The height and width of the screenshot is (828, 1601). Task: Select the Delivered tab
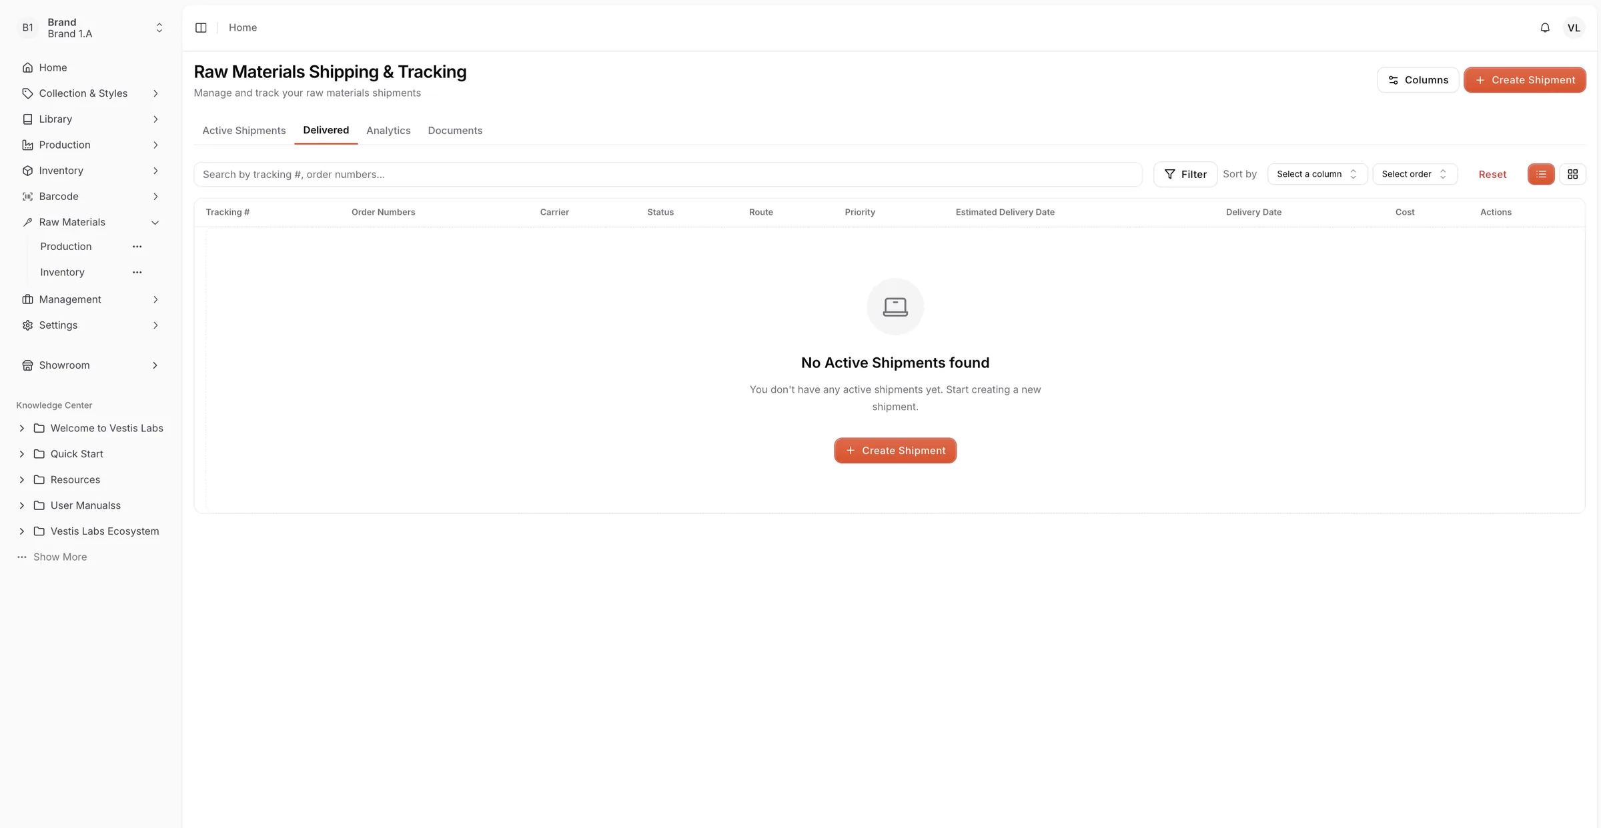tap(326, 130)
